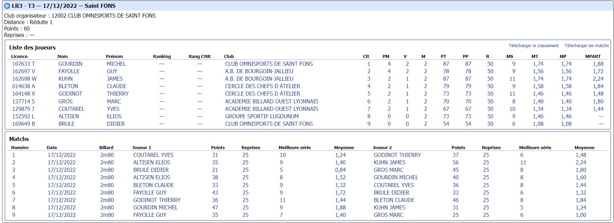Click first name THIERRY in player list

click(x=118, y=94)
